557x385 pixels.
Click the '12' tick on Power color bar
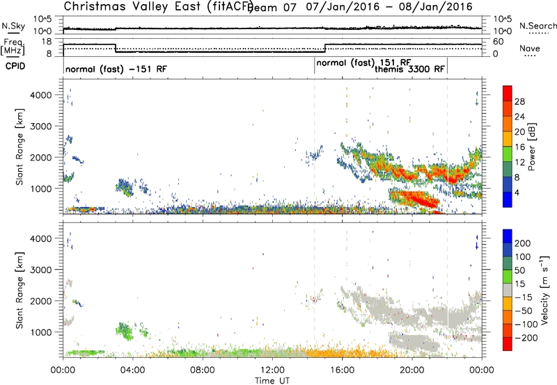[x=519, y=163]
